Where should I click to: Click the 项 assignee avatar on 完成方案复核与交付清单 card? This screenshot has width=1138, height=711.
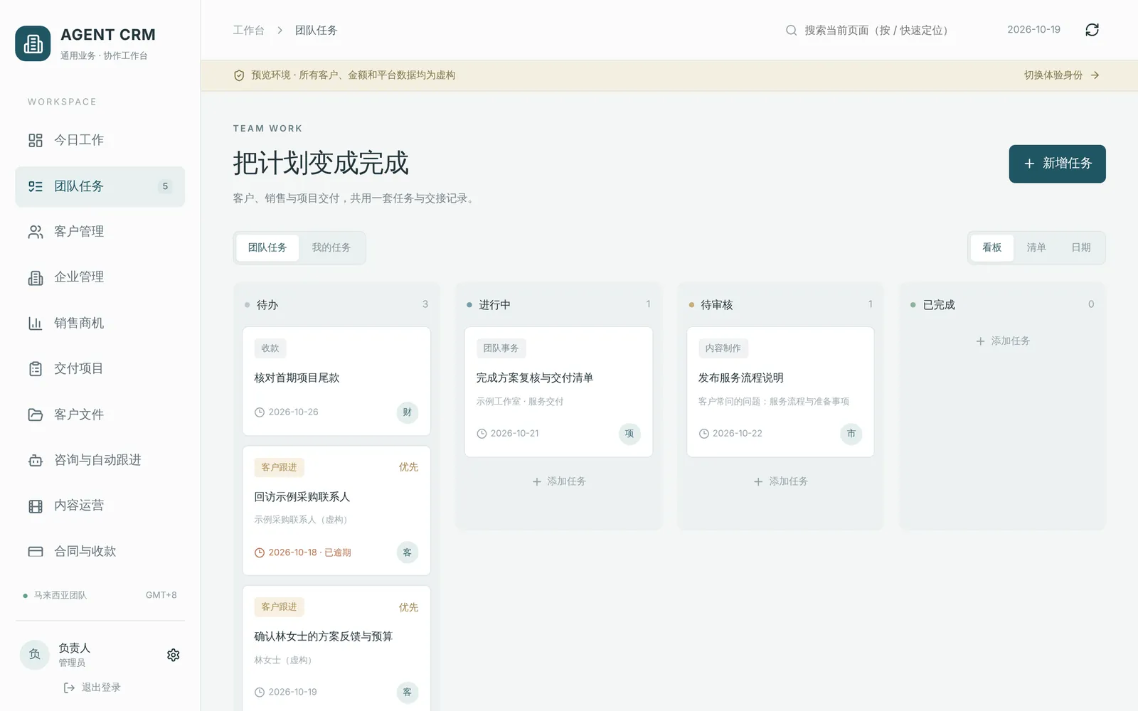(629, 434)
